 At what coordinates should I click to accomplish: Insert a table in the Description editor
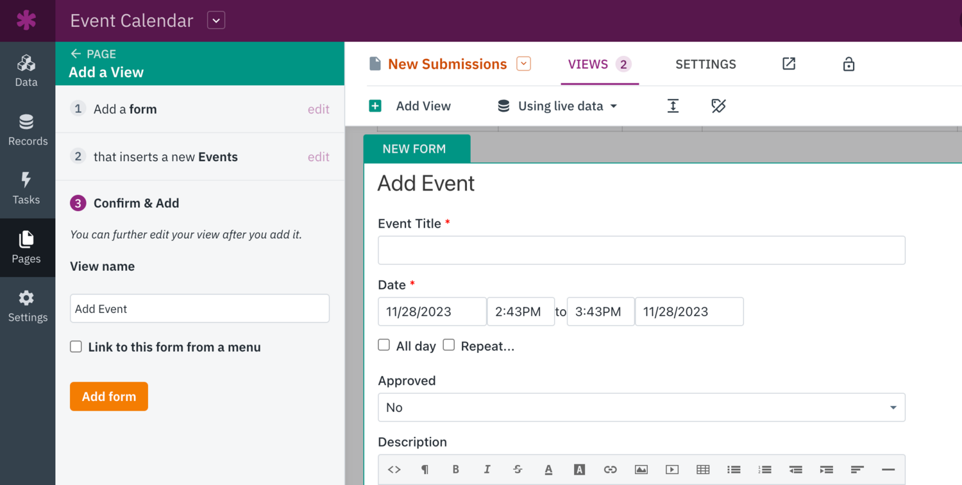(x=703, y=469)
